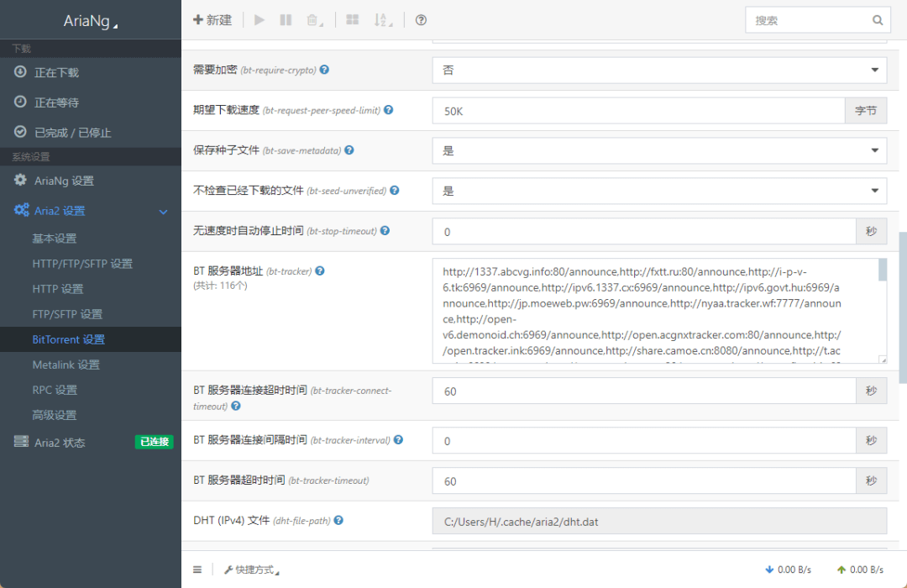Click the tracker textarea scrollbar
Screen dimensions: 907x588
coord(883,270)
